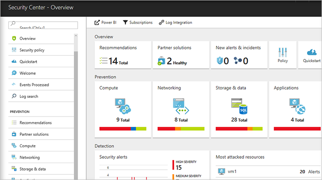This screenshot has width=322, height=180.
Task: Select Storage & data in the sidebar
Action: tap(41, 169)
